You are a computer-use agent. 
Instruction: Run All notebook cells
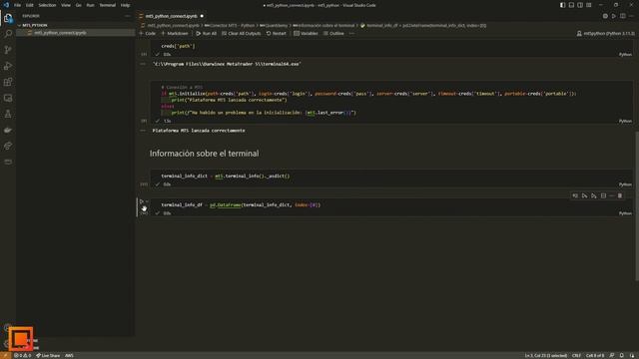[x=207, y=33]
